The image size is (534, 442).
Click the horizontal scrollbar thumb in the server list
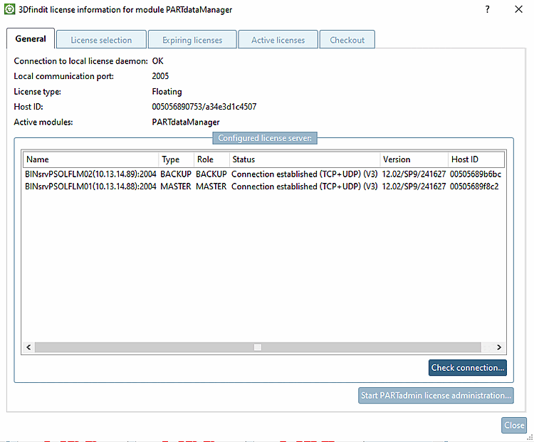coord(258,347)
